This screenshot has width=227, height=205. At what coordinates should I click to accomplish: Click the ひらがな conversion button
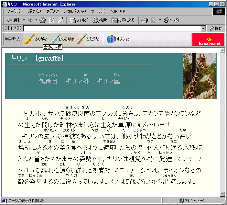87,39
